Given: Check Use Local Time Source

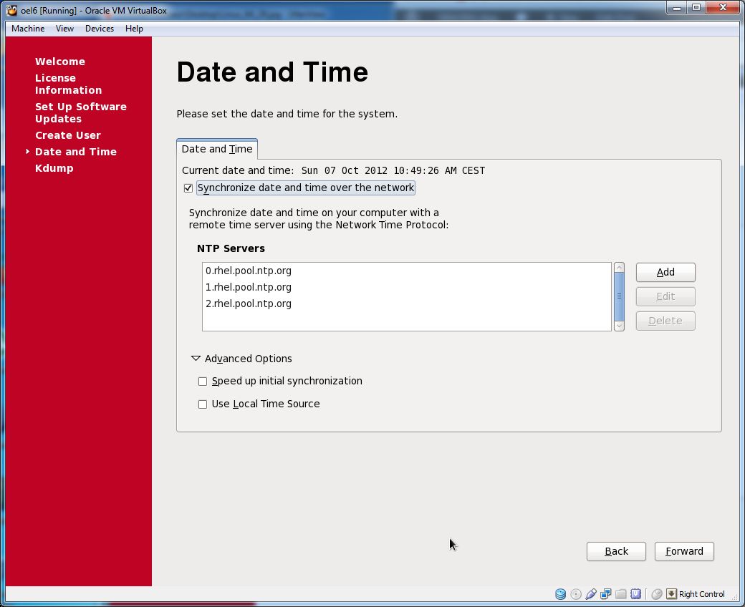Looking at the screenshot, I should tap(203, 404).
